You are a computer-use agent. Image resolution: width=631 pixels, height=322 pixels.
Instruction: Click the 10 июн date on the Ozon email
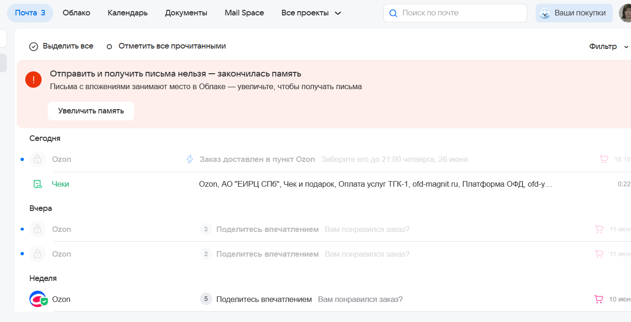620,299
